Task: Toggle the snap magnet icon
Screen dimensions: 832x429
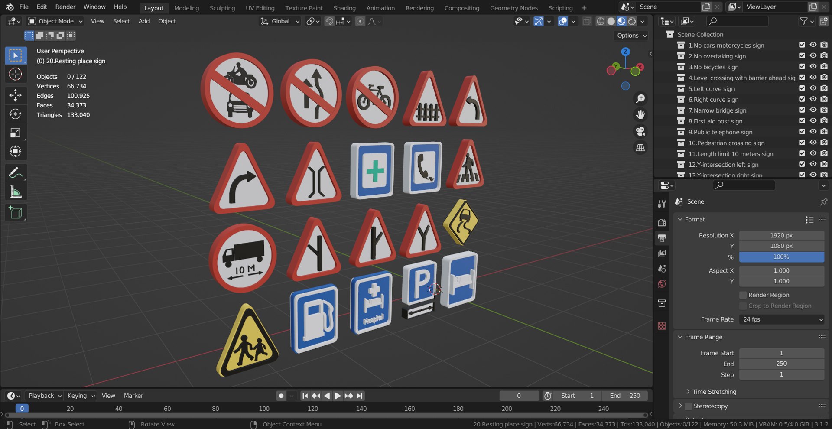Action: point(329,21)
